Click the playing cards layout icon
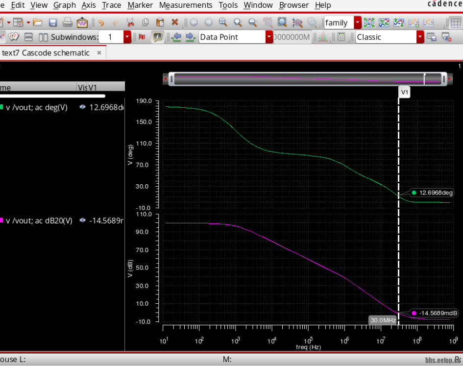The width and height of the screenshot is (463, 366). [x=14, y=37]
